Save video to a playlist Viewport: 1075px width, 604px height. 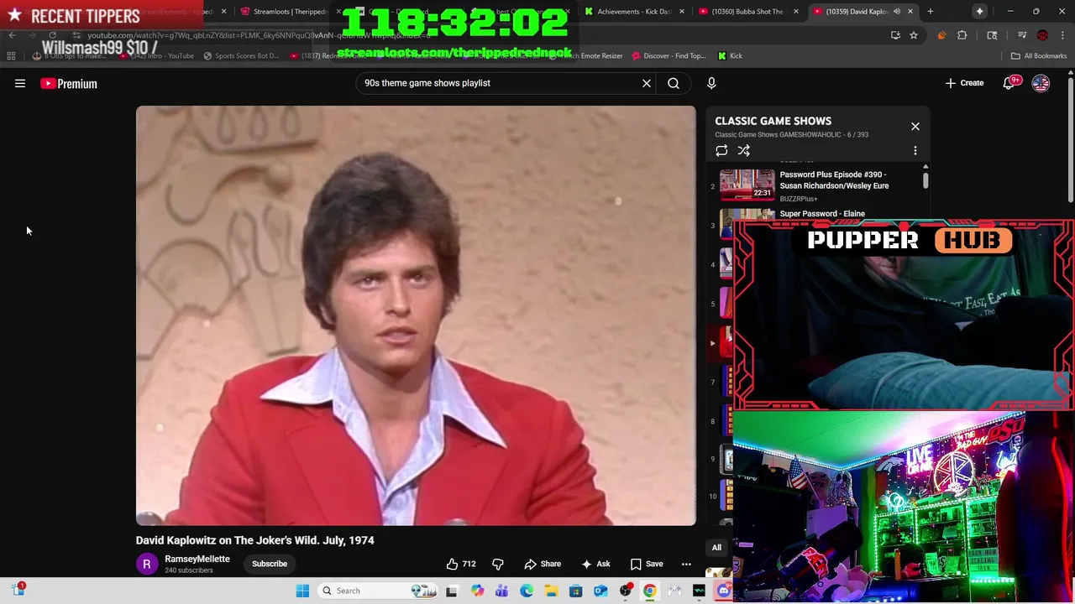coord(646,564)
